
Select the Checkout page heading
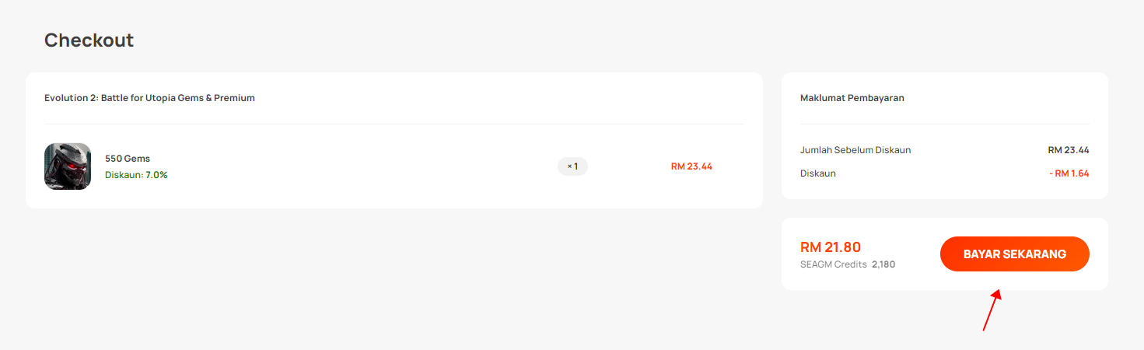[89, 40]
